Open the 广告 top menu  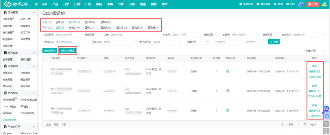click(x=88, y=4)
